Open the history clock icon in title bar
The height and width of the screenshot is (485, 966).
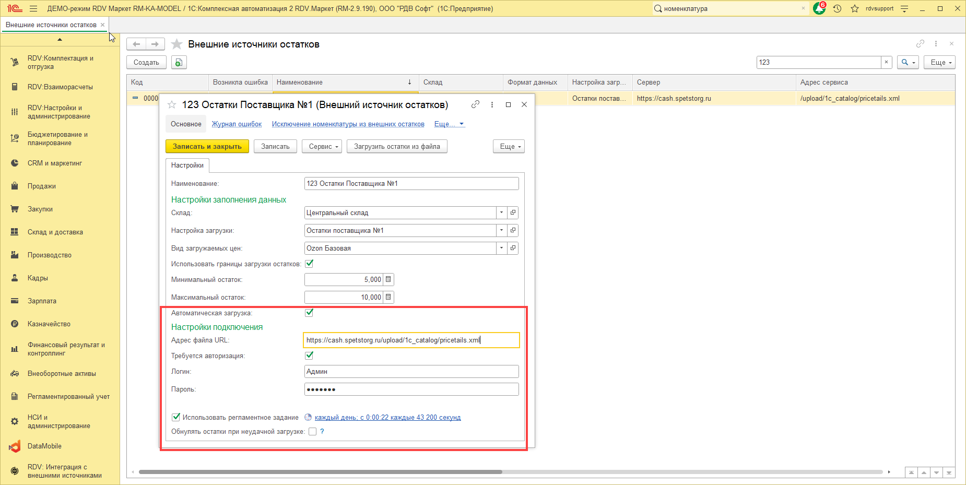pos(838,8)
